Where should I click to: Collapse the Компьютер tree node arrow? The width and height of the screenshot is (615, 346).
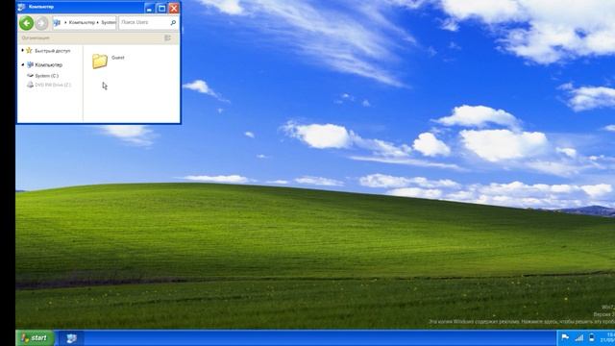pyautogui.click(x=23, y=64)
